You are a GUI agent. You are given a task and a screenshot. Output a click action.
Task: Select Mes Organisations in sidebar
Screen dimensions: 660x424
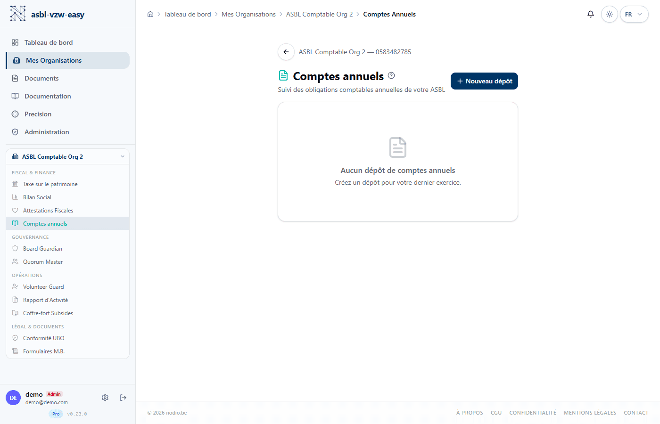click(67, 60)
